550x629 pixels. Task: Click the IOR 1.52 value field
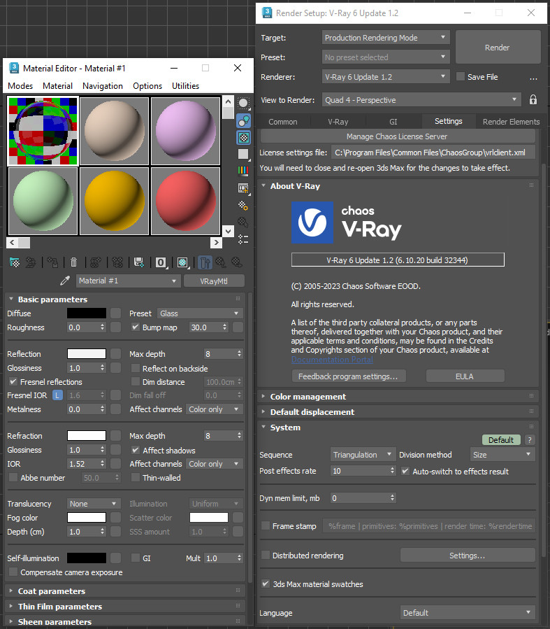[x=82, y=464]
